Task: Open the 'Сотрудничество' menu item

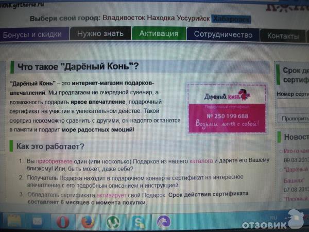Action: [x=223, y=35]
